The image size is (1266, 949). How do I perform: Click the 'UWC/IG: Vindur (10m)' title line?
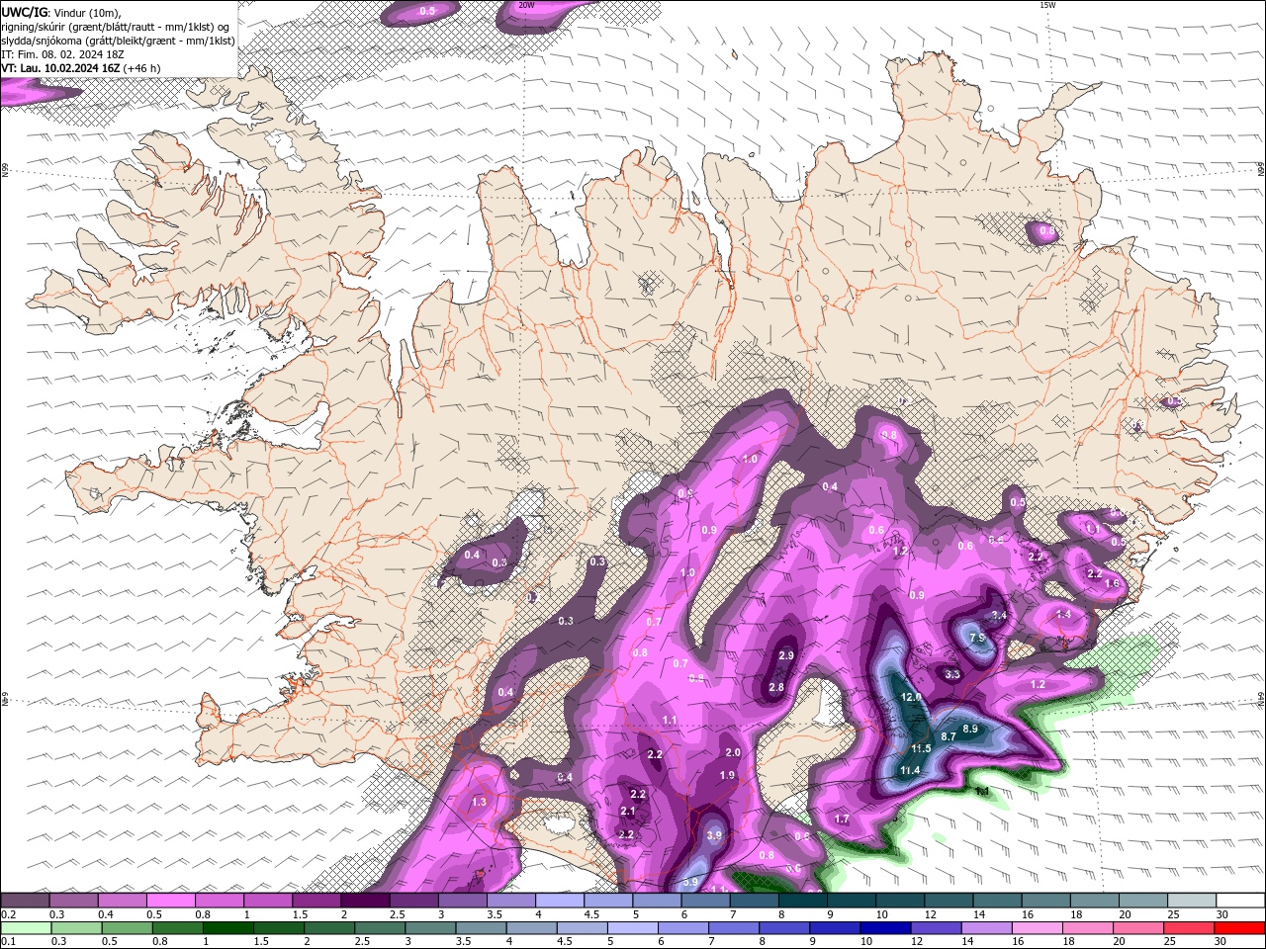click(60, 12)
